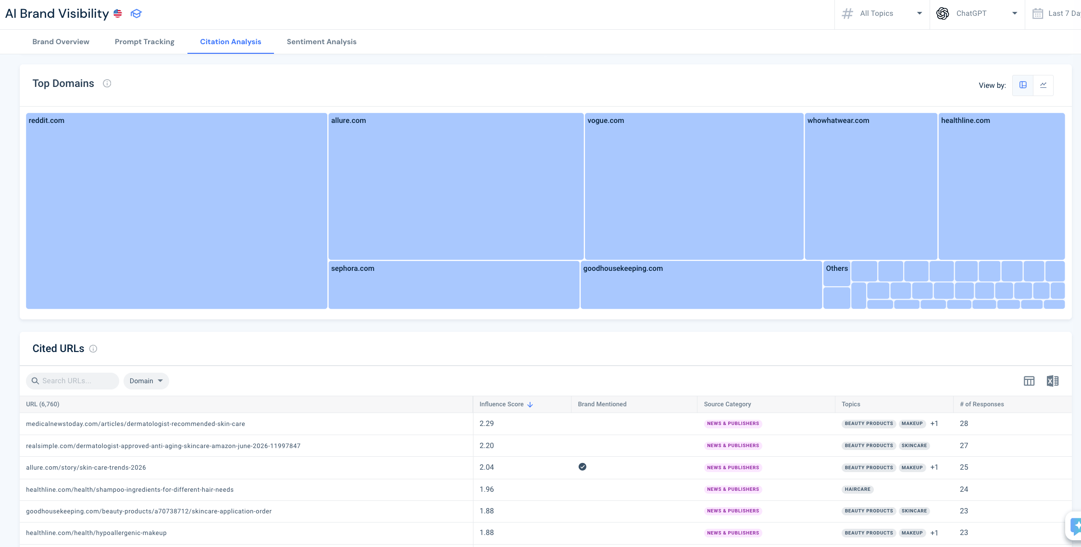Switch to the Prompt Tracking tab
This screenshot has height=547, width=1081.
[x=145, y=42]
